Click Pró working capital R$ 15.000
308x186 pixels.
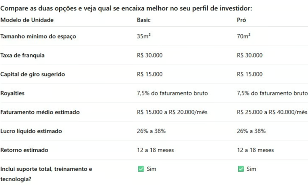tap(250, 74)
